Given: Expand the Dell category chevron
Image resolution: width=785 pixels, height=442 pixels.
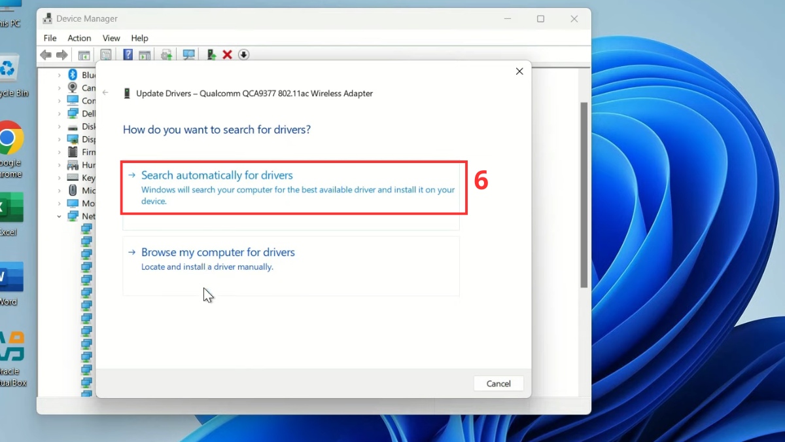Looking at the screenshot, I should [59, 114].
